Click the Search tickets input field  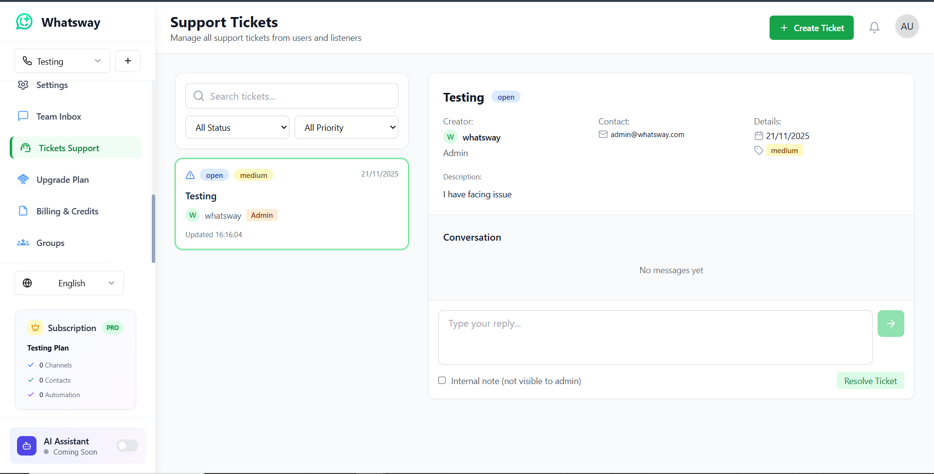292,96
